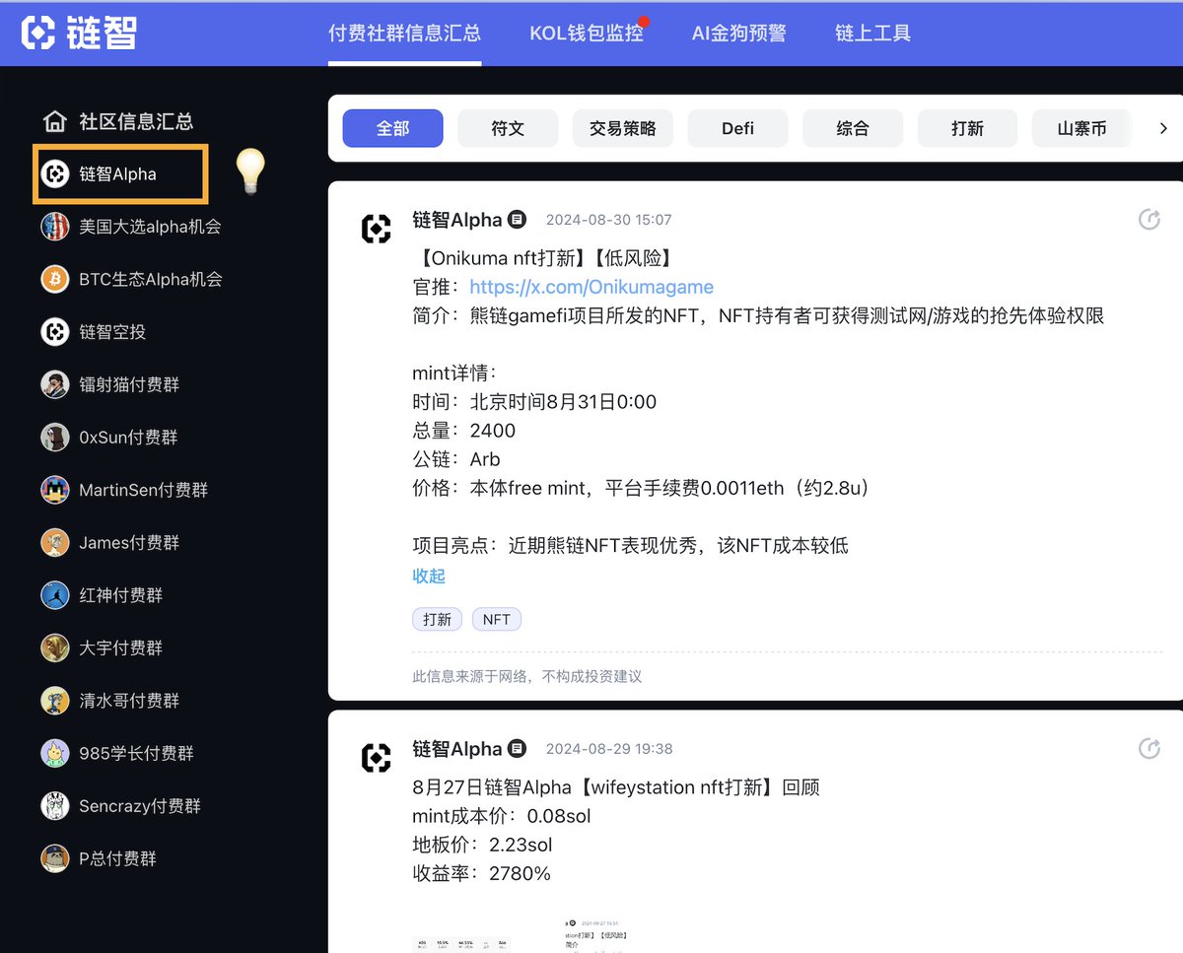The width and height of the screenshot is (1183, 953).
Task: Show more filter categories with arrow
Action: pos(1163,128)
